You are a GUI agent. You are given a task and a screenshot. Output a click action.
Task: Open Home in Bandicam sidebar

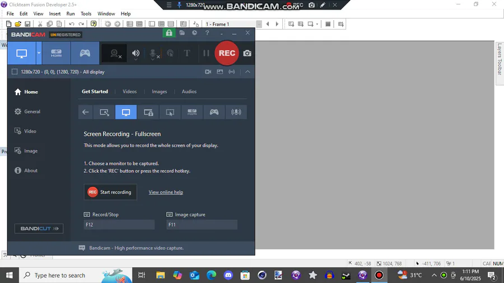point(26,92)
